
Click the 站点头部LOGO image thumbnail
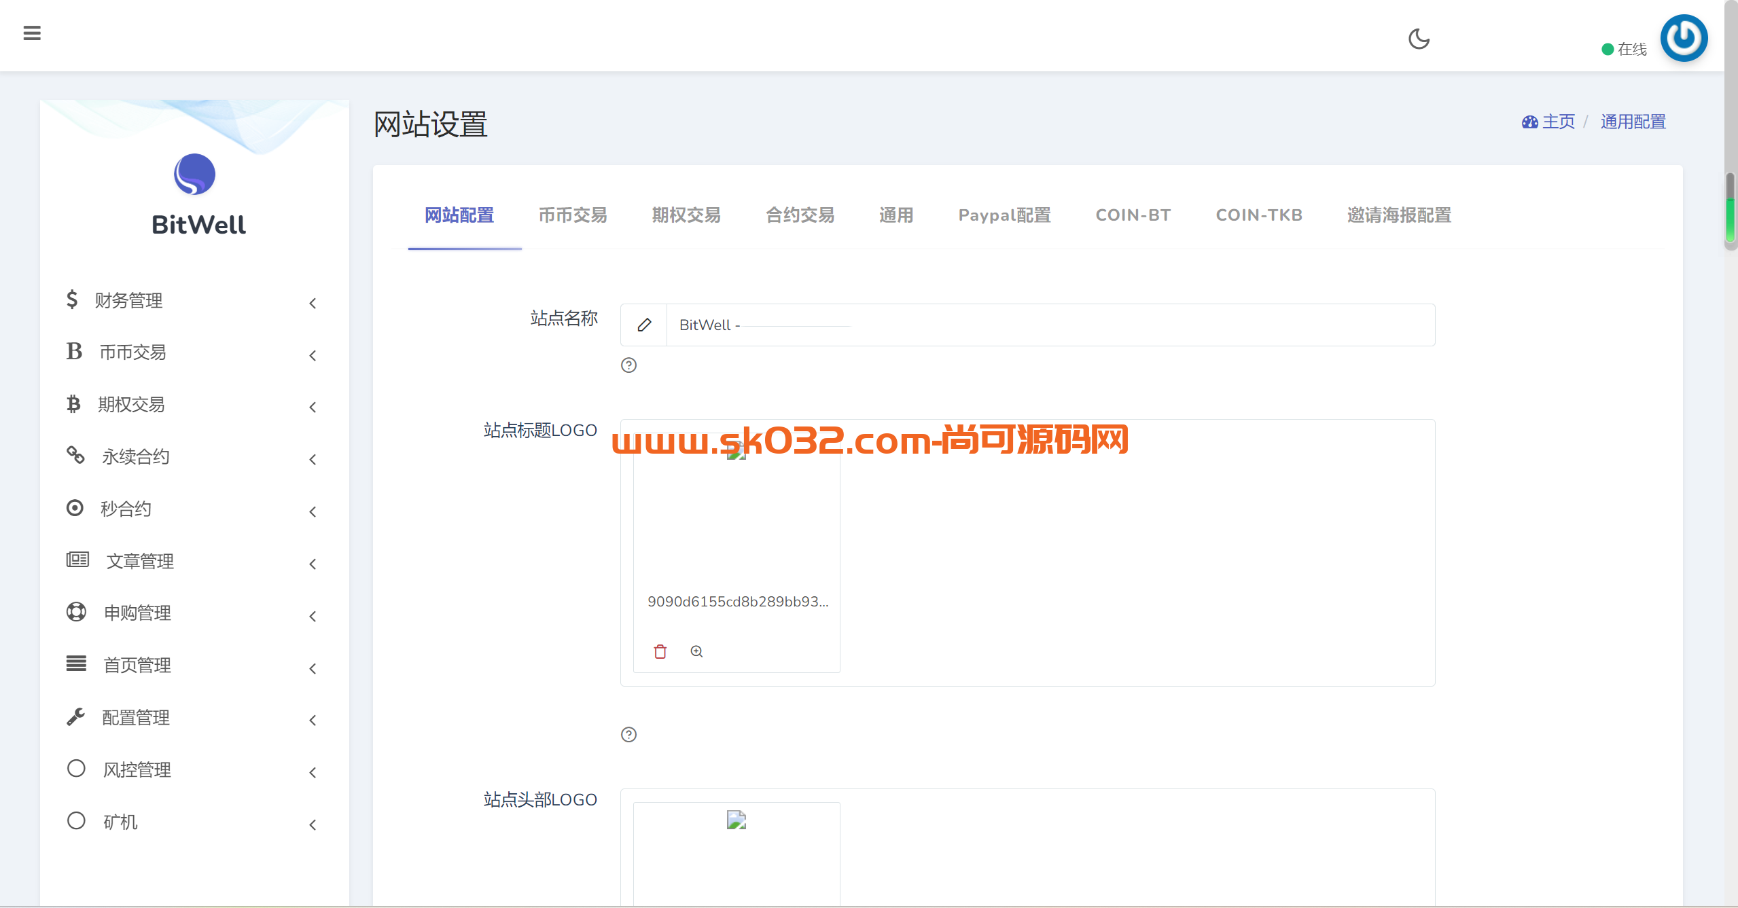pyautogui.click(x=737, y=820)
